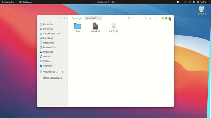Close the Files window with red button

(x=169, y=18)
